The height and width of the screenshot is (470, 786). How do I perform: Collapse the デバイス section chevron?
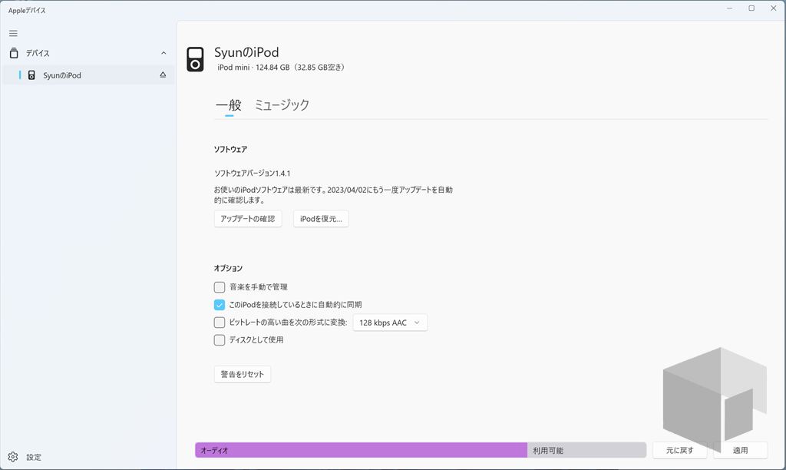[163, 53]
